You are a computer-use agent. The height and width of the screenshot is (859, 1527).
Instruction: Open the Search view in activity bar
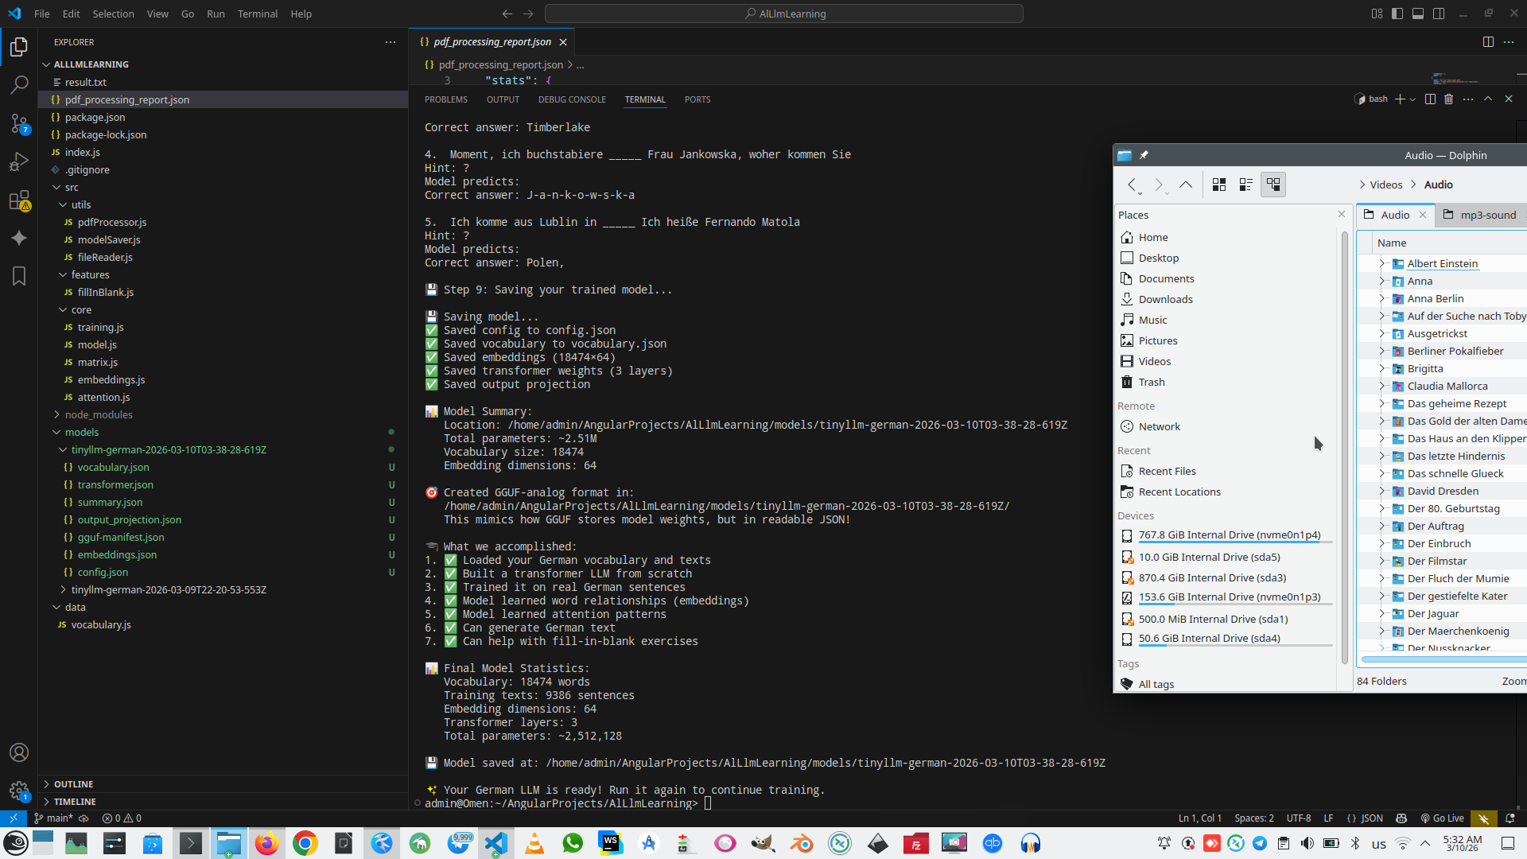coord(19,84)
